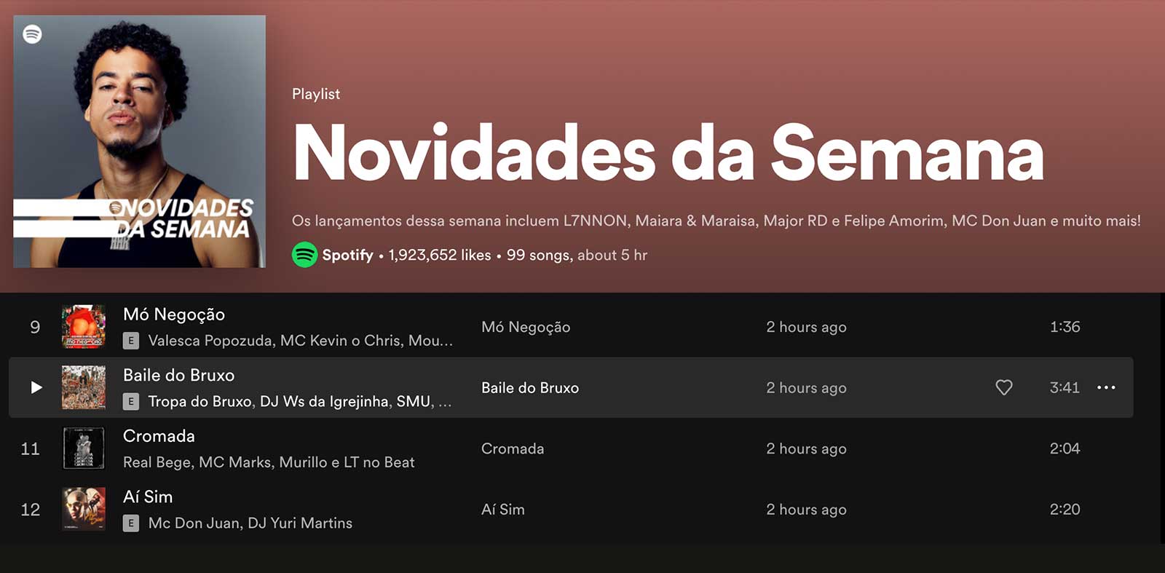1165x573 pixels.
Task: Click the Cromada album thumbnail
Action: (84, 448)
